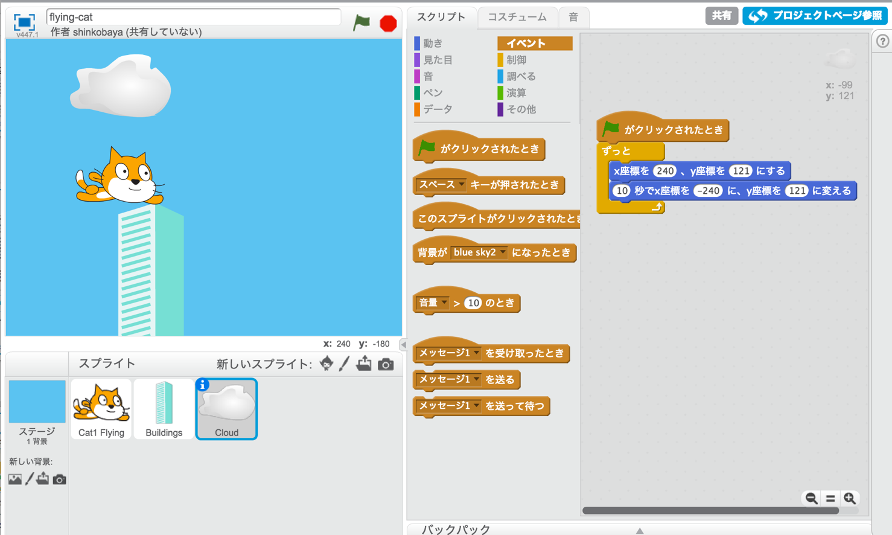Open プロジェクトページ参照 project page

(x=815, y=16)
